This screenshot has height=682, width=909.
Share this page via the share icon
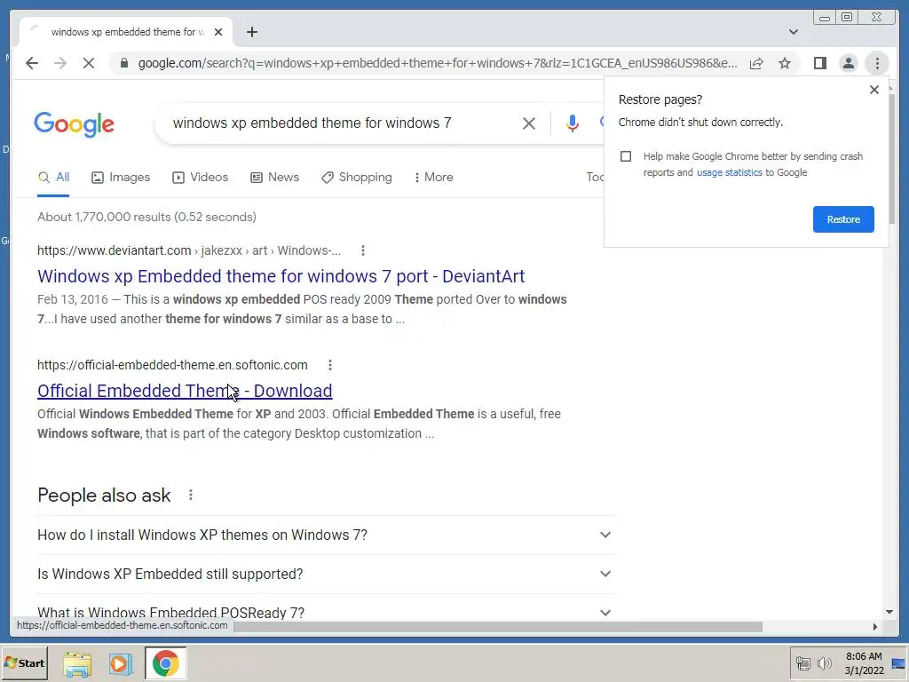pos(756,63)
